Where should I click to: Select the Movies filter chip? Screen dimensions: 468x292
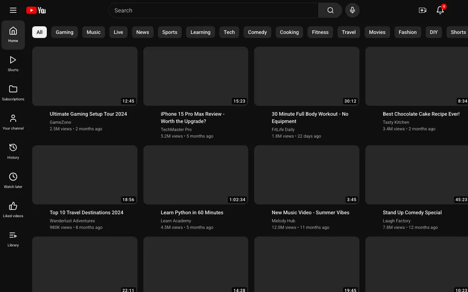point(377,32)
